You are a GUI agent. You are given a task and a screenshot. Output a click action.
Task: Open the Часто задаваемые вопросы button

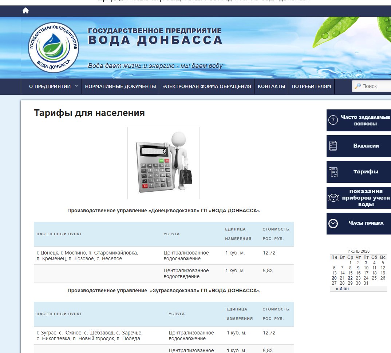(359, 120)
